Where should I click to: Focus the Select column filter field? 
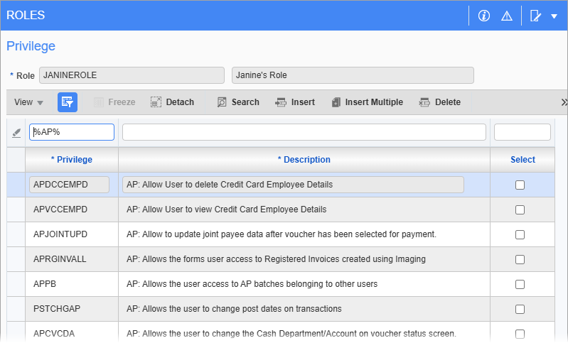coord(522,132)
